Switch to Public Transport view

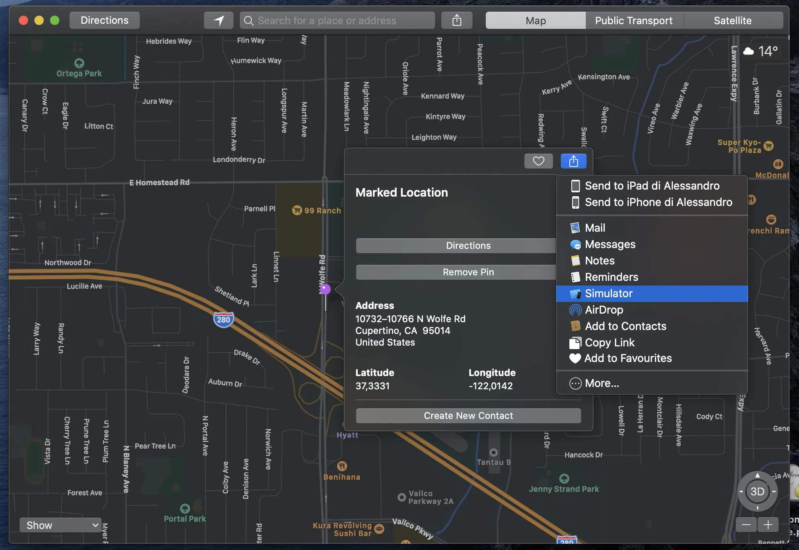click(x=633, y=20)
